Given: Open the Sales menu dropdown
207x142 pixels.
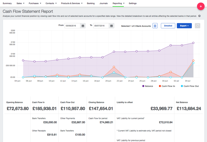Looking at the screenshot, I should (x=20, y=3).
